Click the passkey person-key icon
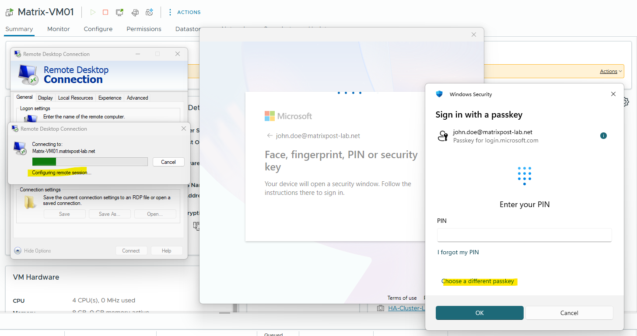637x336 pixels. (x=443, y=136)
